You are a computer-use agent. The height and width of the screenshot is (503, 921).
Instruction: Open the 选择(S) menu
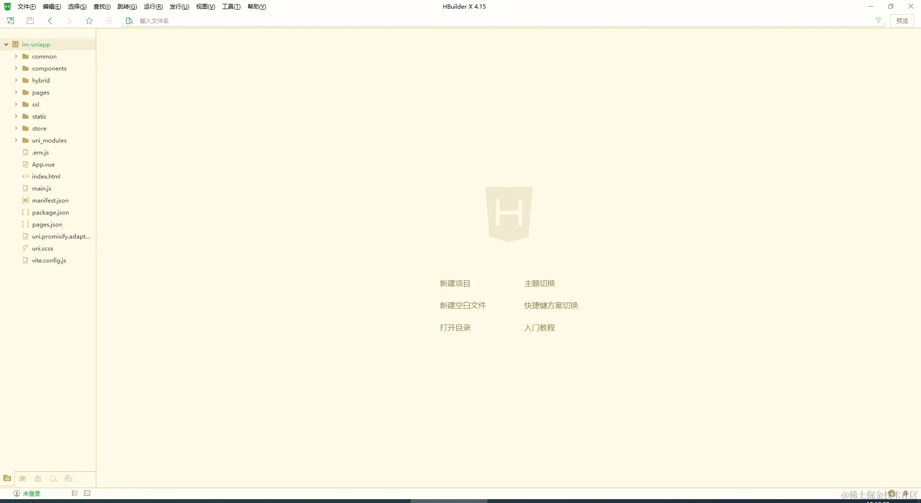[x=77, y=7]
